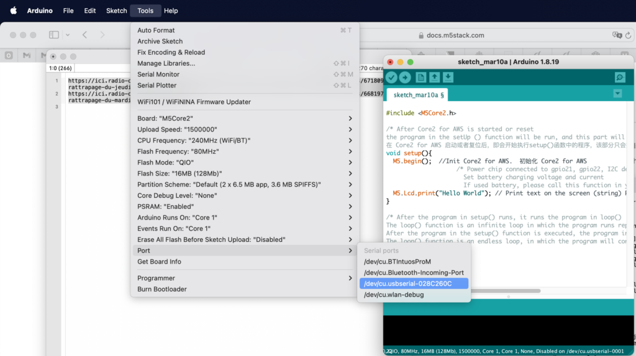Click the Upload arrow button in Arduino
This screenshot has width=636, height=356.
[405, 78]
